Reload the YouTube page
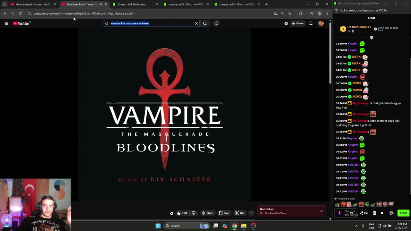Viewport: 411px width, 231px height. pos(20,13)
